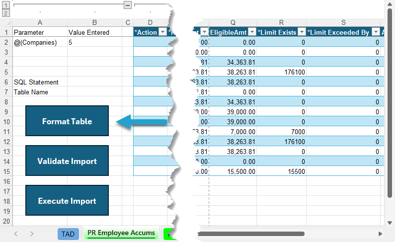Select Limit Exists 176100 in row 5
The image size is (395, 242).
coord(281,72)
